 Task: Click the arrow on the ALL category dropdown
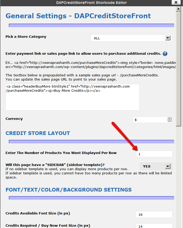pyautogui.click(x=168, y=38)
